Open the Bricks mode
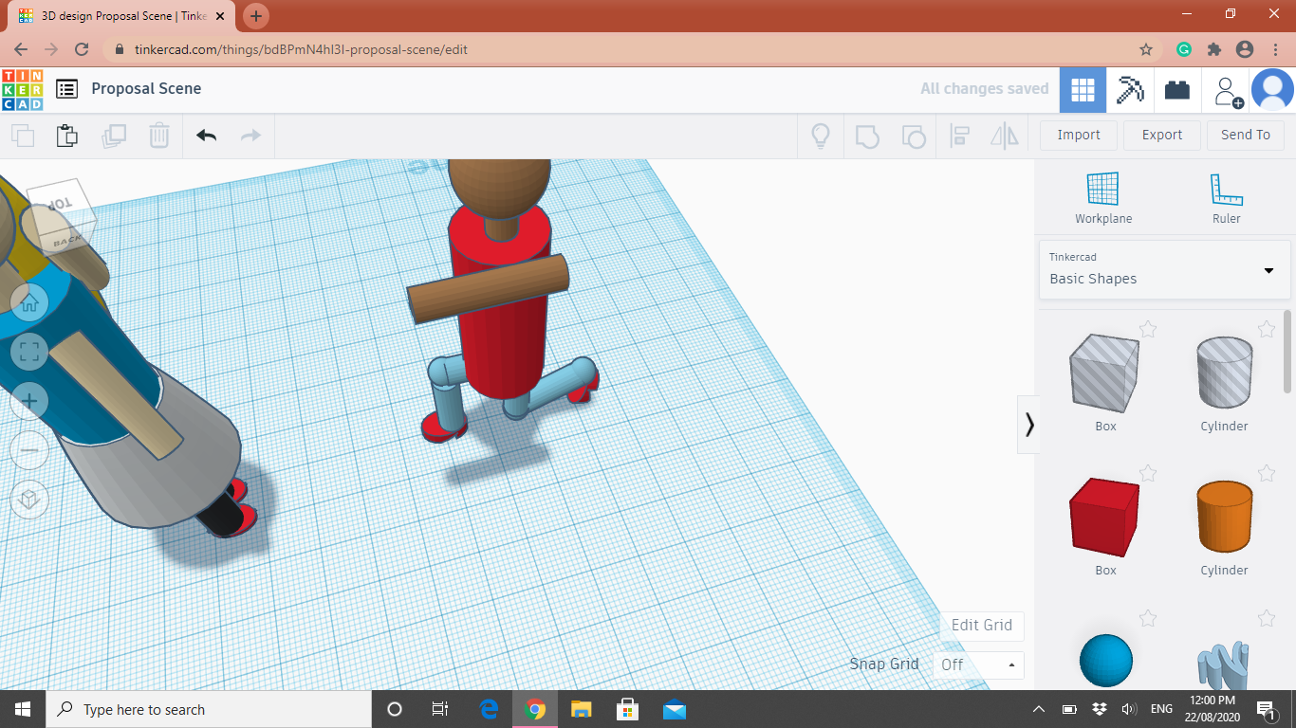The image size is (1296, 728). 1177,90
